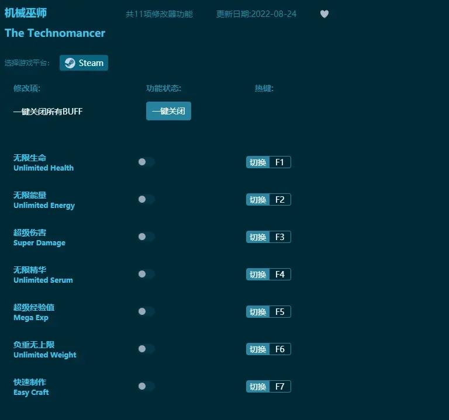Select the F7 hotkey field
Image resolution: width=449 pixels, height=420 pixels.
click(280, 387)
